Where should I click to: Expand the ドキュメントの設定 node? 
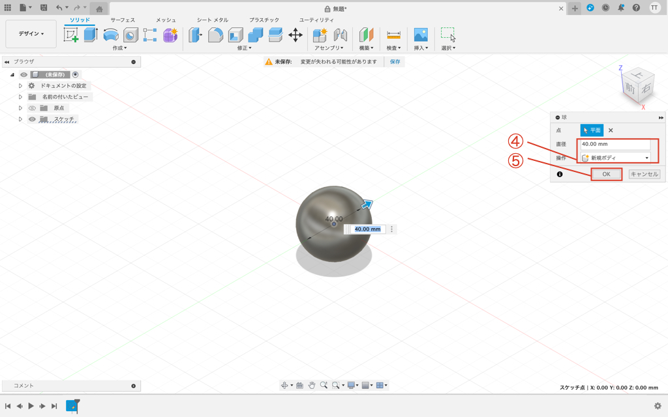tap(20, 85)
